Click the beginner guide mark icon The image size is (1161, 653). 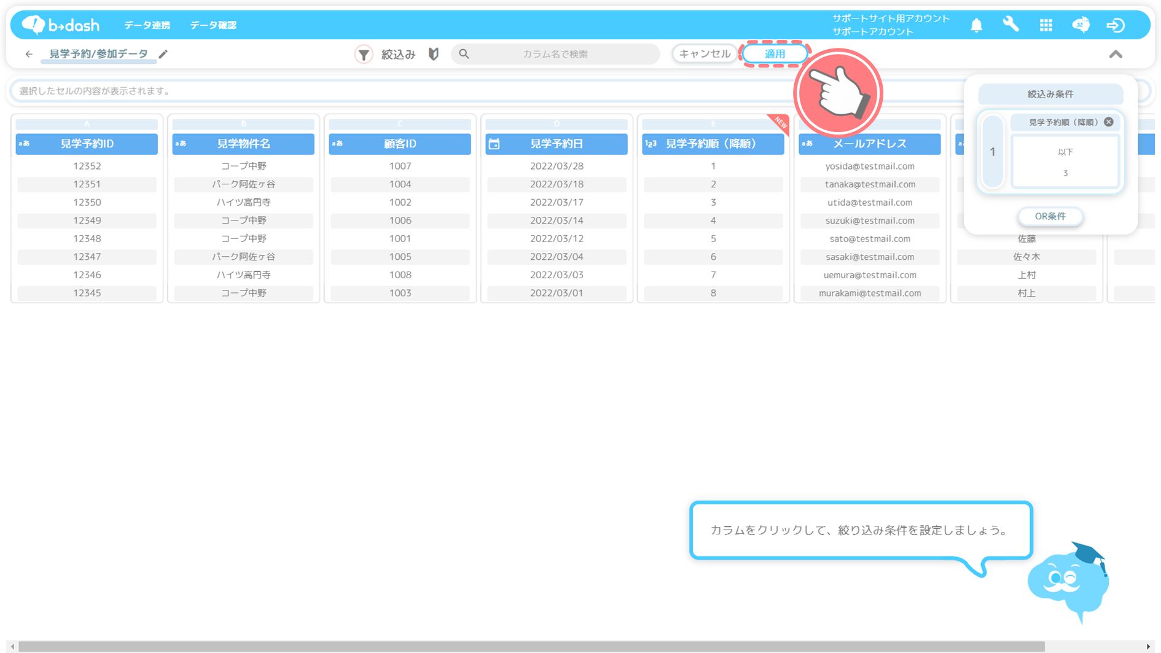coord(434,54)
